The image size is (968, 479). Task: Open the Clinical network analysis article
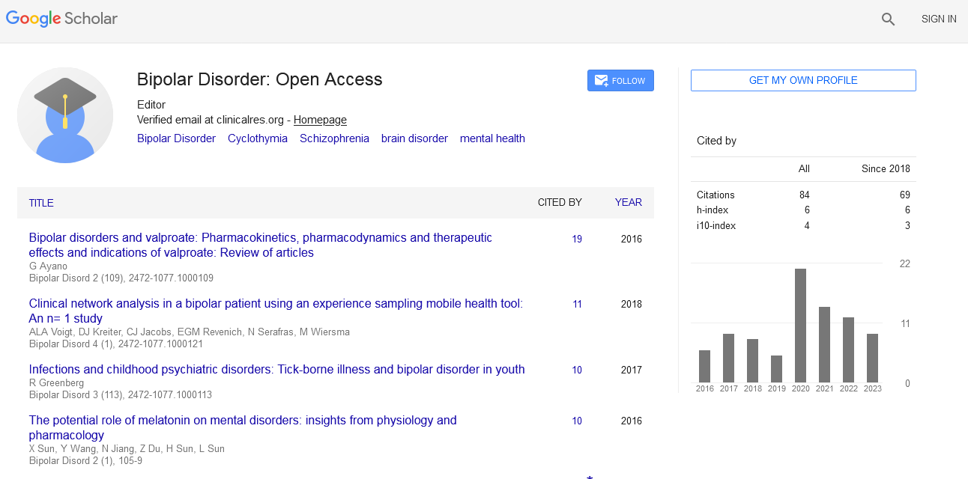point(275,311)
